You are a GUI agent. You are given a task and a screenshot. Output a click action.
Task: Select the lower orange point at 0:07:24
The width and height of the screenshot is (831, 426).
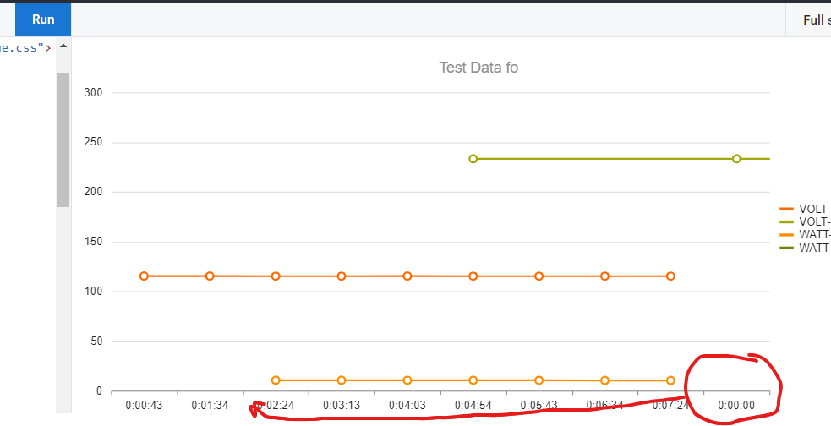670,380
